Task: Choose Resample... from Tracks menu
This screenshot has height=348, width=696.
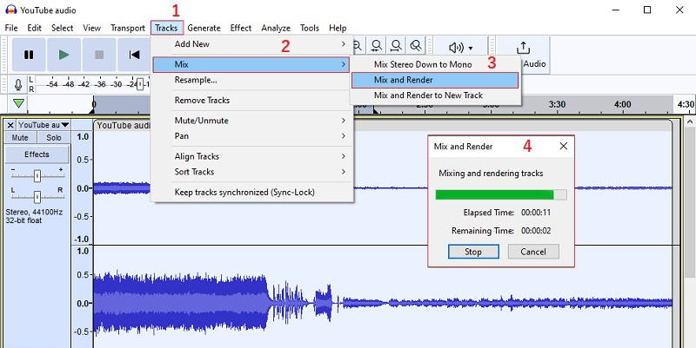Action: click(x=251, y=80)
